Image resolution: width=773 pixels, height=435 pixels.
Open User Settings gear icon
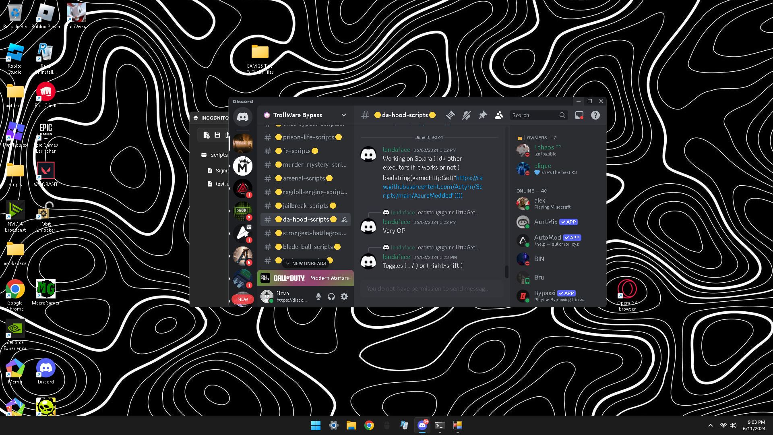coord(344,296)
